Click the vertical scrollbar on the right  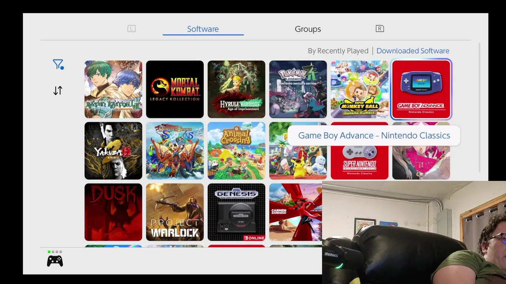pos(480,107)
